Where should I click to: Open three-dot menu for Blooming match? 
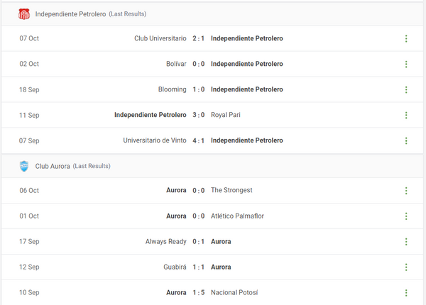pos(406,89)
